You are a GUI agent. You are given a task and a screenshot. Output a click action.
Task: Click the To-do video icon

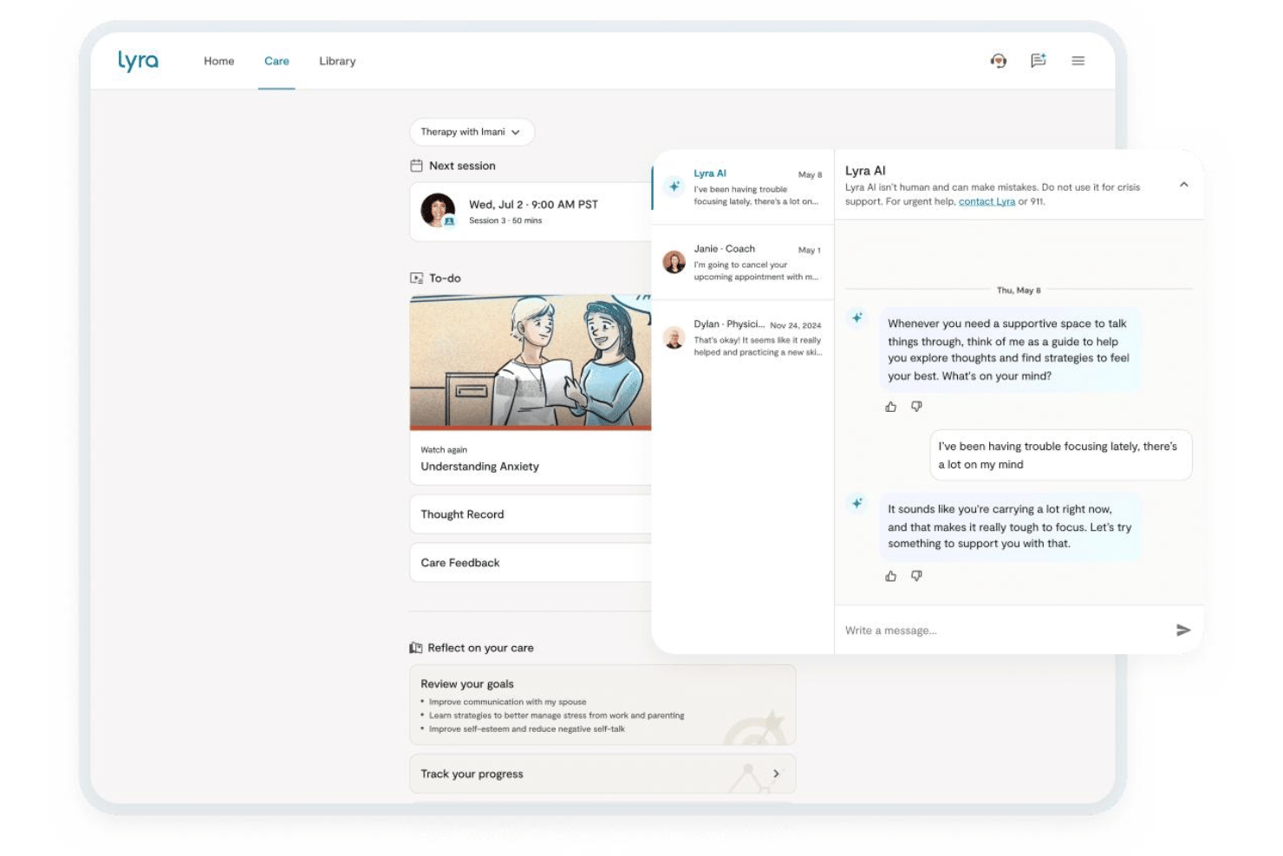pos(416,278)
